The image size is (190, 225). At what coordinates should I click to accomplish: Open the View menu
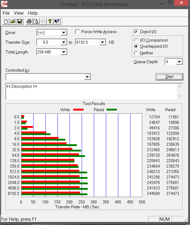[19, 13]
